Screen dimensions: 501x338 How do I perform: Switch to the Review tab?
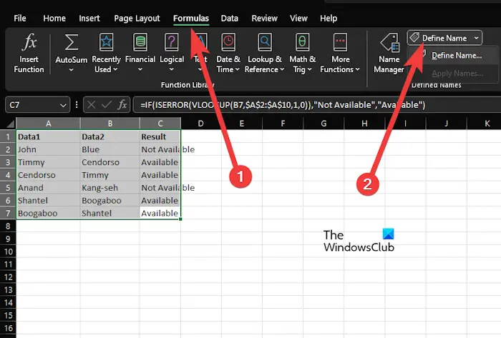264,18
